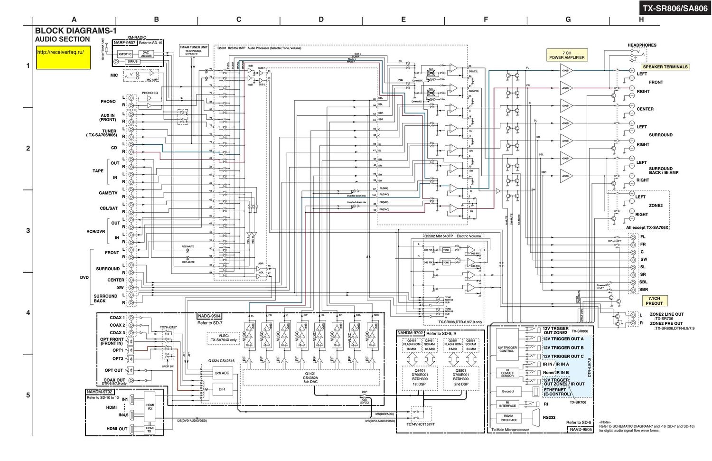
Task: Select the SURROUND BACK / Bi AMP label
Action: click(664, 170)
